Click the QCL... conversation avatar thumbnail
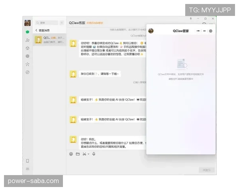 (x=38, y=40)
